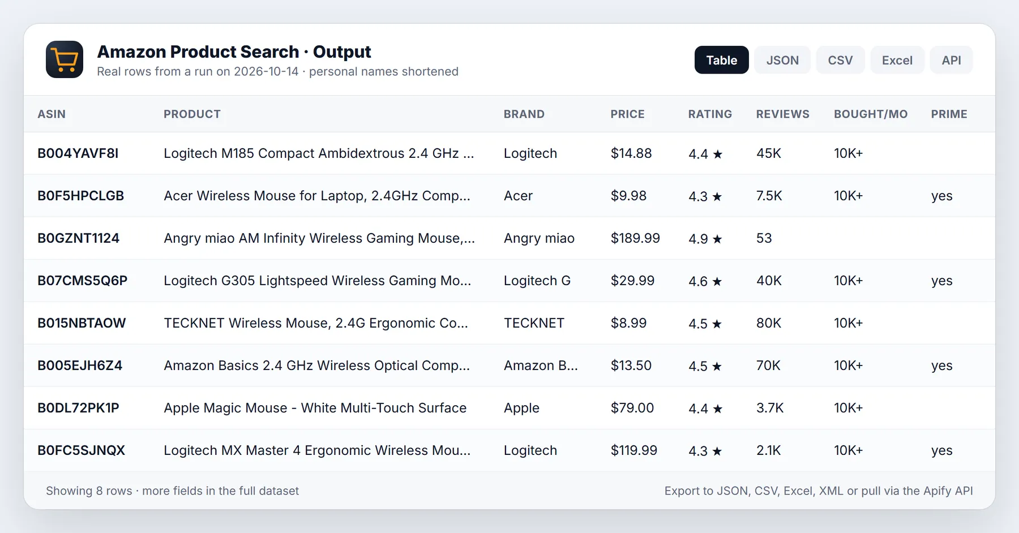
Task: Click the $119.99 price
Action: click(x=634, y=450)
